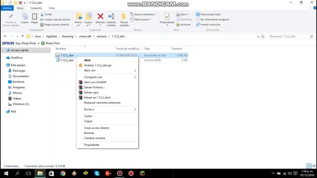Viewport: 317px width, 178px height.
Task: Open the Copiar a ribbon button
Action: [88, 20]
